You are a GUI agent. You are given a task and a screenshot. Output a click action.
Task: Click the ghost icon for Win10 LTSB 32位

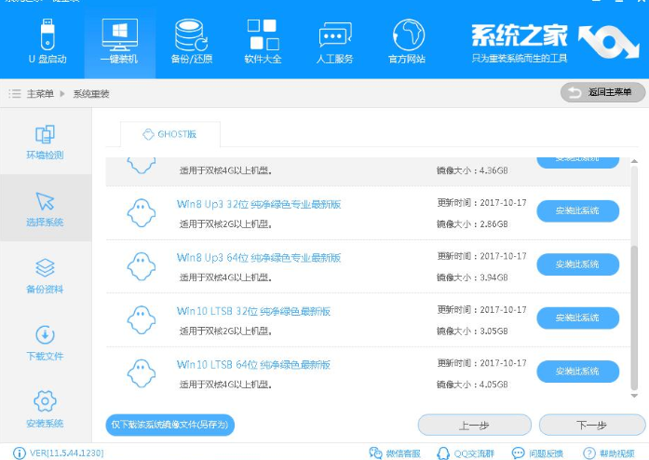tap(142, 319)
